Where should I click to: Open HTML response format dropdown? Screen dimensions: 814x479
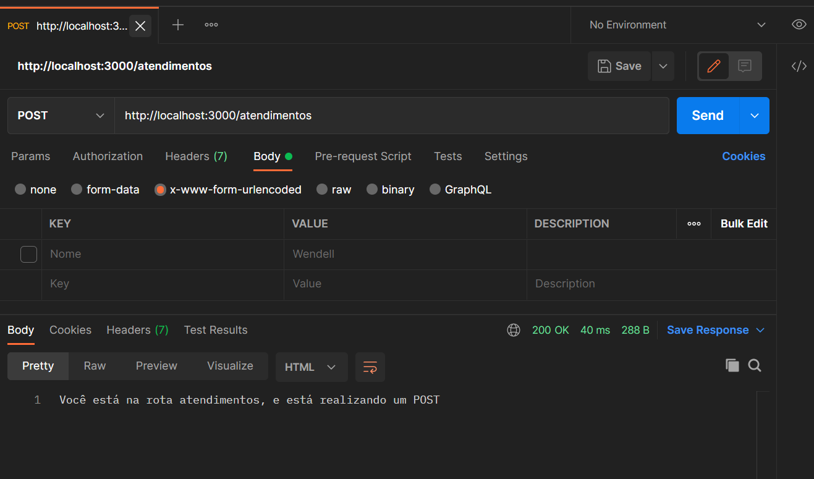tap(311, 367)
